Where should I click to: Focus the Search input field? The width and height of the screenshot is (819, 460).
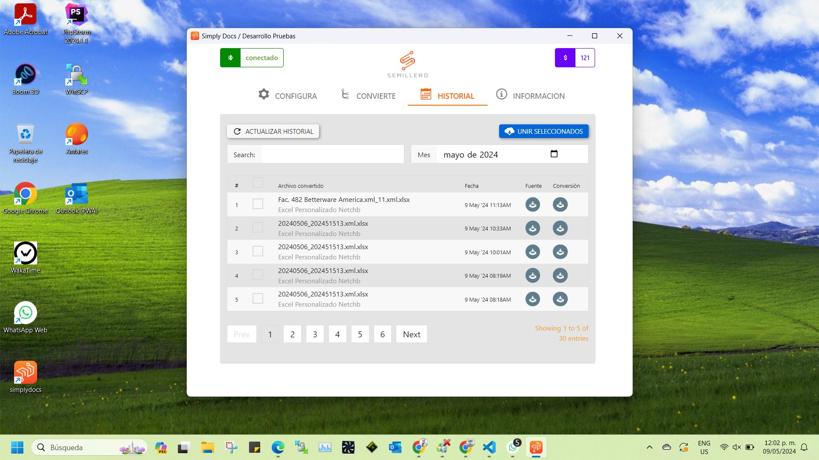pyautogui.click(x=332, y=155)
